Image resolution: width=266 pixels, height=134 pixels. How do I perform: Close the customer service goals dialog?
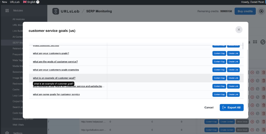click(239, 30)
